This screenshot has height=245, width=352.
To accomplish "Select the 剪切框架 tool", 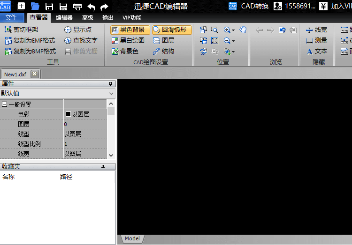I will point(21,30).
